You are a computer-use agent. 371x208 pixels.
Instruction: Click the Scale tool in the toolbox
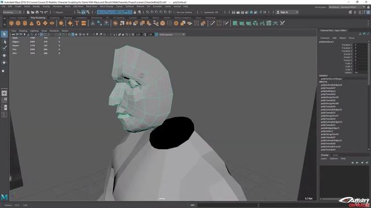pos(3,70)
